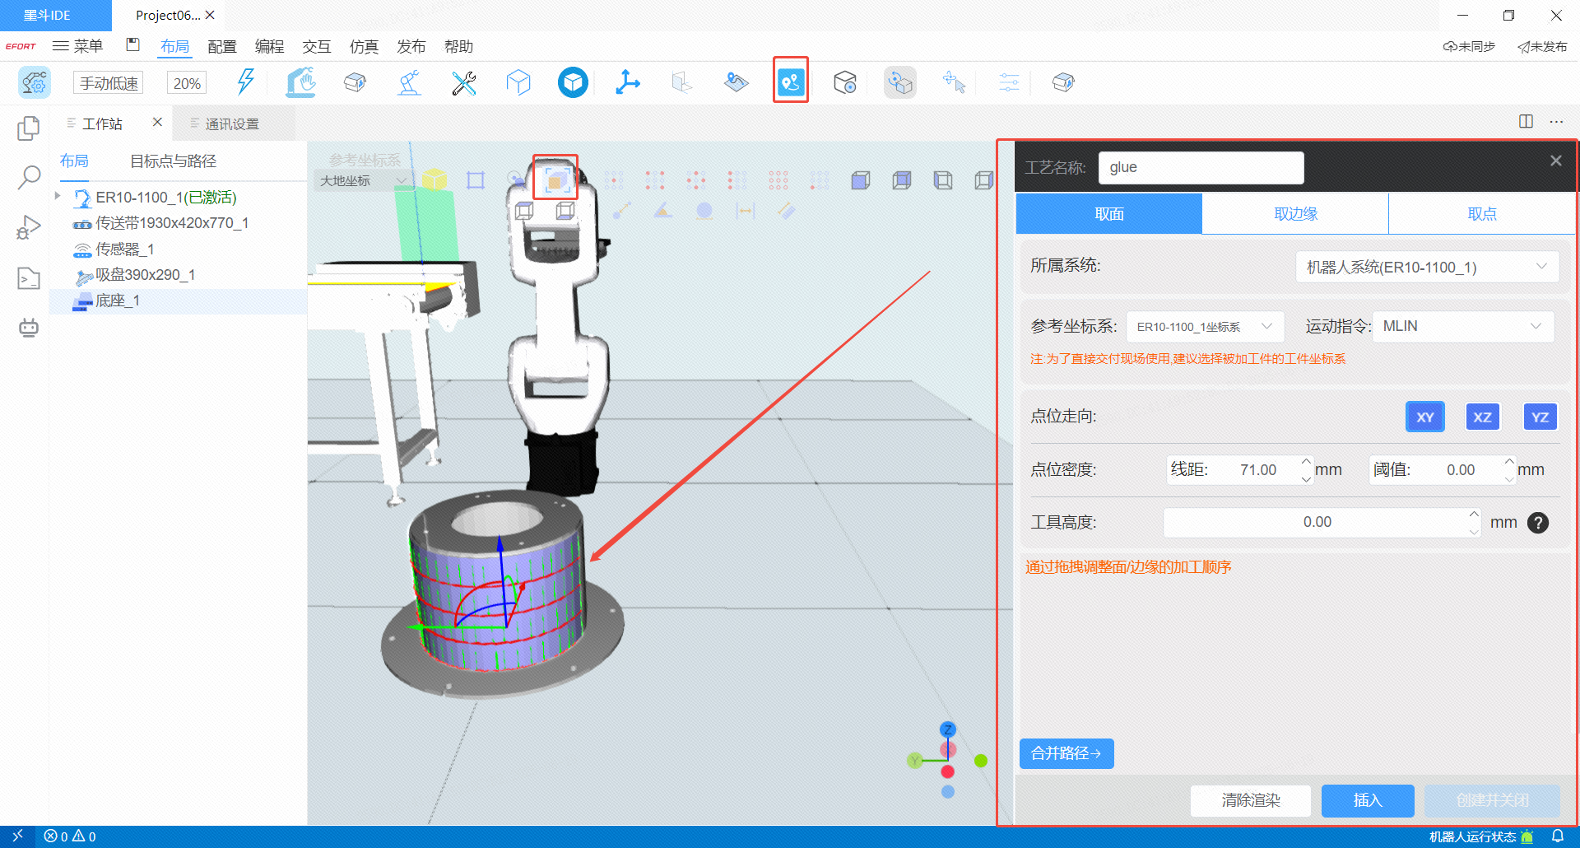The height and width of the screenshot is (848, 1580).
Task: Open the 参考坐标系 ER10-1100_1 dropdown
Action: coord(1205,327)
